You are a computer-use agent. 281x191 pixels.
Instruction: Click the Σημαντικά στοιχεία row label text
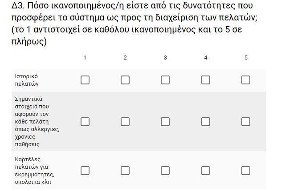pyautogui.click(x=37, y=122)
